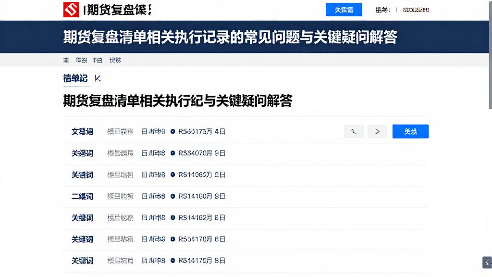Click the blue button in the top header
The height and width of the screenshot is (277, 492).
click(x=344, y=10)
